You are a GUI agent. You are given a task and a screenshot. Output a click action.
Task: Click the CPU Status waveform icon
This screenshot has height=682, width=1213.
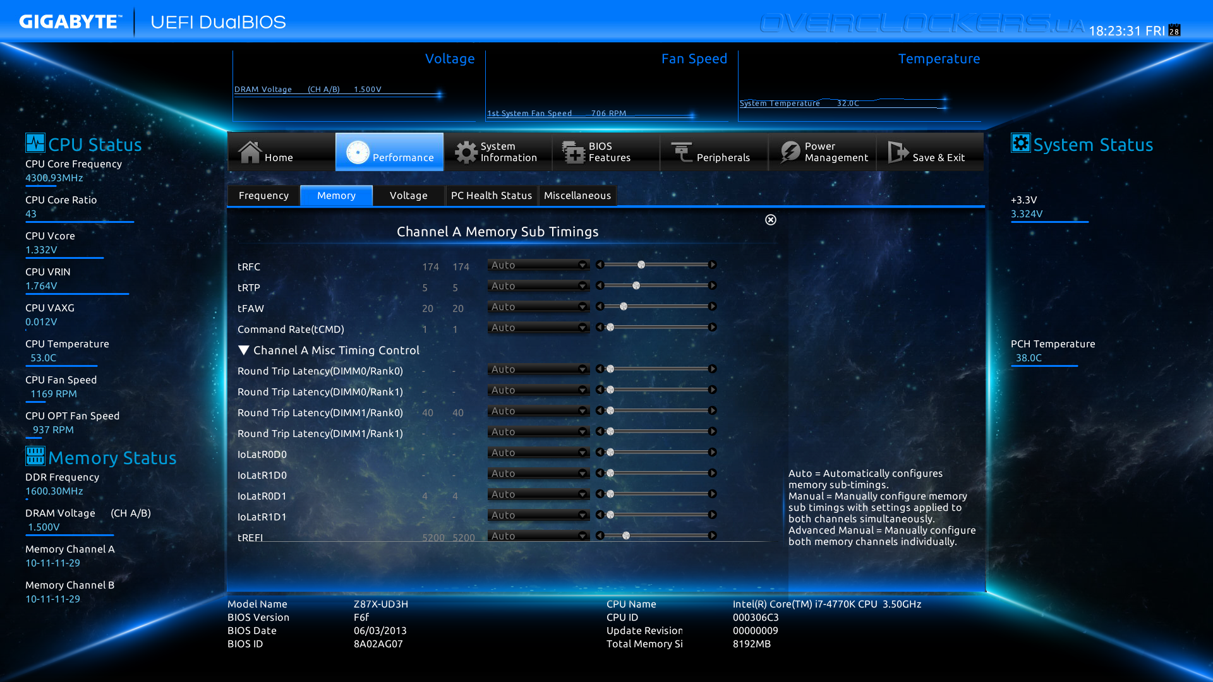point(35,143)
